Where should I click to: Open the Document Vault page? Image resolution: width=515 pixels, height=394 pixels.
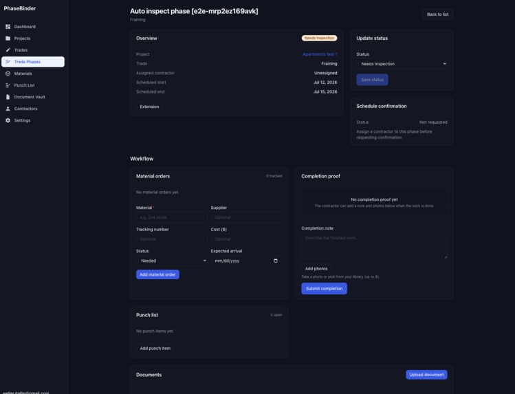[33, 97]
